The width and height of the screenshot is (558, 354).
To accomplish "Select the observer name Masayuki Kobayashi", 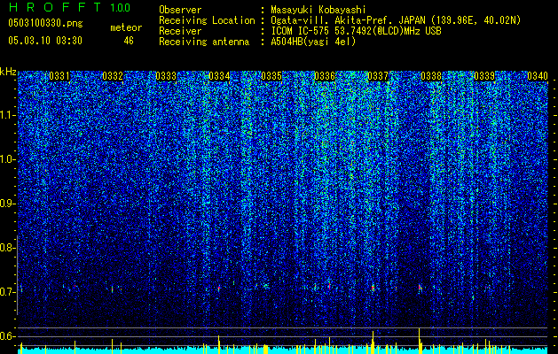I will [x=318, y=10].
